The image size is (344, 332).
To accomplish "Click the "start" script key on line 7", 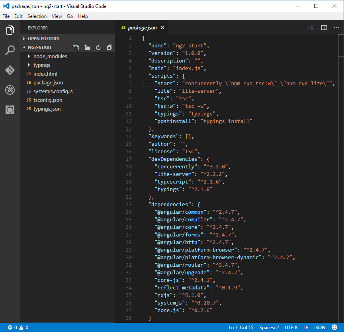I will (167, 83).
